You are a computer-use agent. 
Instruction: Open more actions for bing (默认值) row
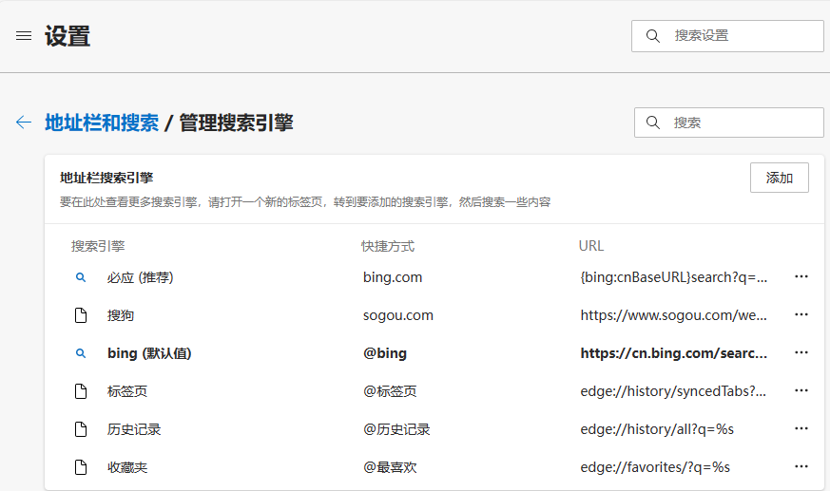(801, 352)
